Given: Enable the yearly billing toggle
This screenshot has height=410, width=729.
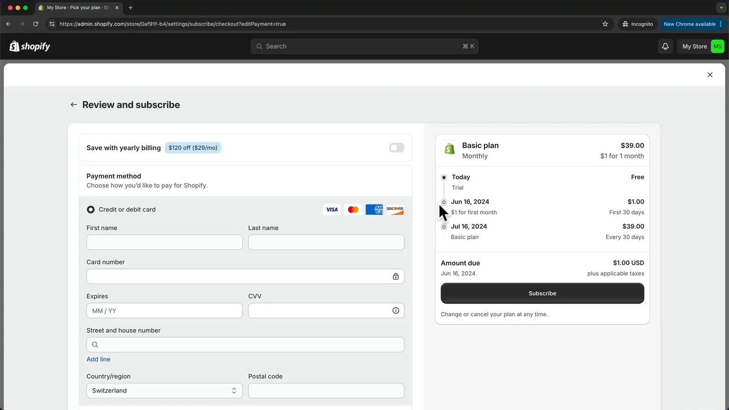Looking at the screenshot, I should pyautogui.click(x=396, y=148).
